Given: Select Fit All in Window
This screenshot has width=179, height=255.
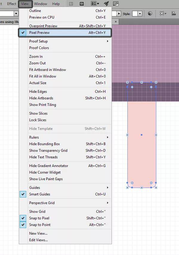Looking at the screenshot, I should [x=65, y=76].
